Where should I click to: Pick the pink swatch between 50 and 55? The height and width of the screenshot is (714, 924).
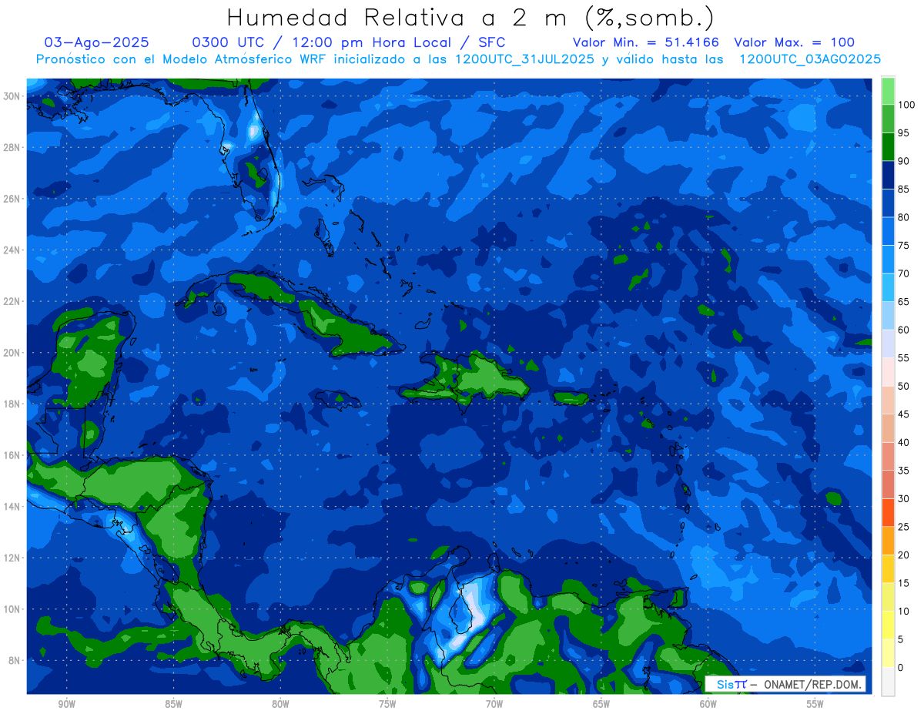888,372
